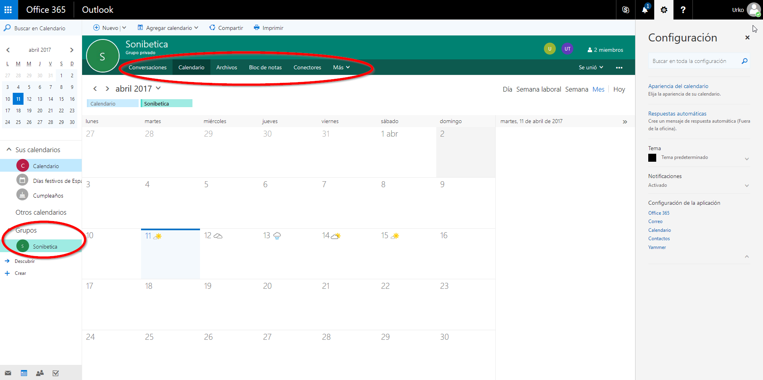
Task: Go to next month in main calendar
Action: 107,89
